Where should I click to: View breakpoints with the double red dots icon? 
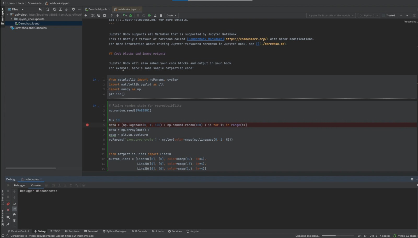pyautogui.click(x=8, y=204)
